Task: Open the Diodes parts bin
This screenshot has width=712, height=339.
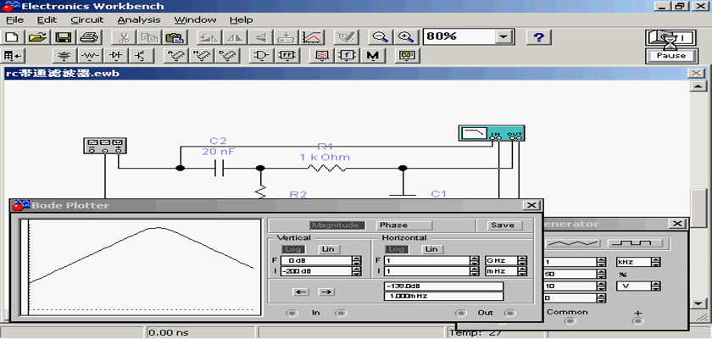Action: point(116,56)
